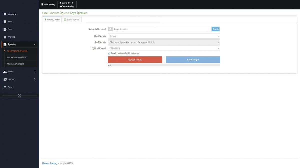This screenshot has height=168, width=300.
Task: Open Otomatik Güncelle menu item
Action: (16, 64)
